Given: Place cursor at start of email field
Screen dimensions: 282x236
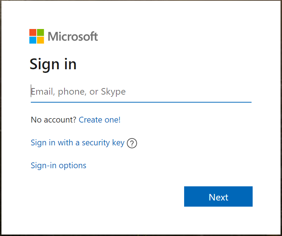Looking at the screenshot, I should (32, 92).
